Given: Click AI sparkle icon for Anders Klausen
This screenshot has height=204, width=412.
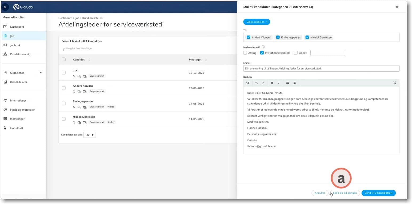Looking at the screenshot, I should (74, 91).
